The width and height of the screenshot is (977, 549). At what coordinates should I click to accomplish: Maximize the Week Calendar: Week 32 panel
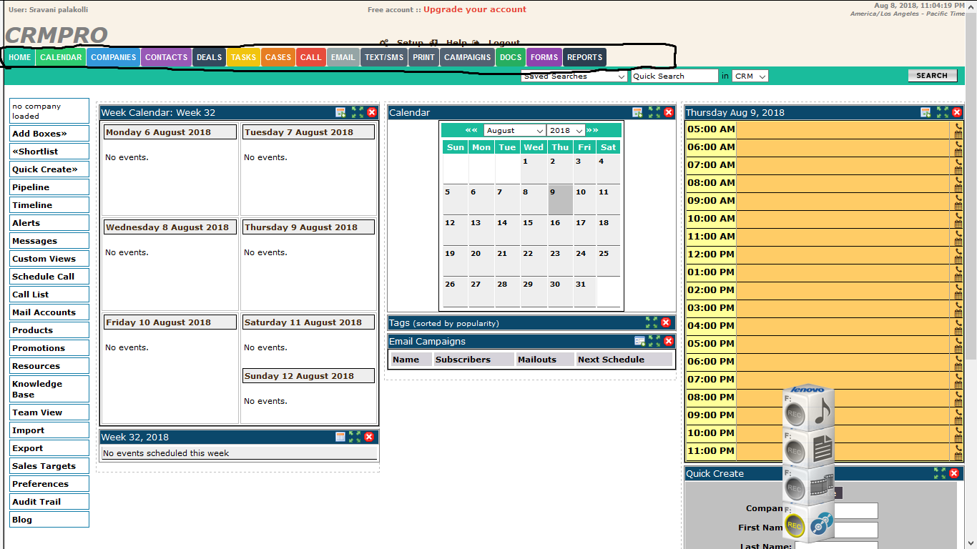(x=357, y=112)
